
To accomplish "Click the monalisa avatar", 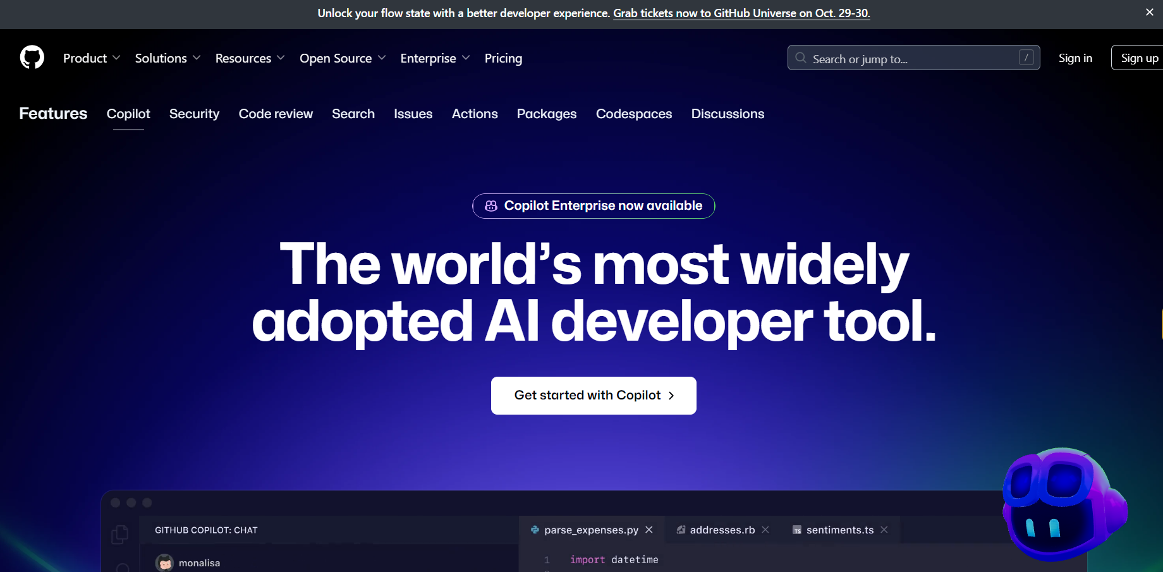I will click(165, 563).
